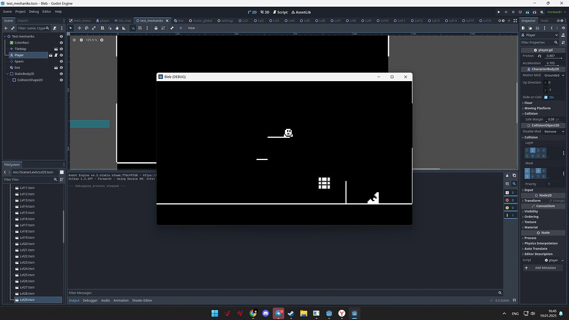Clear the Output log
The width and height of the screenshot is (569, 320).
coord(507,176)
